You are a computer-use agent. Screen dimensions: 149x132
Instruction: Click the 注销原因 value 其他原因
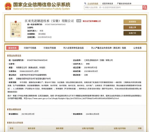pyautogui.click(x=42, y=34)
